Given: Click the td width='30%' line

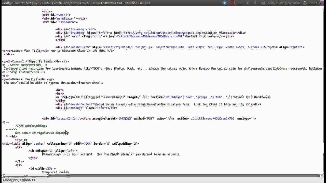Looking at the screenshot, I should 42,169.
